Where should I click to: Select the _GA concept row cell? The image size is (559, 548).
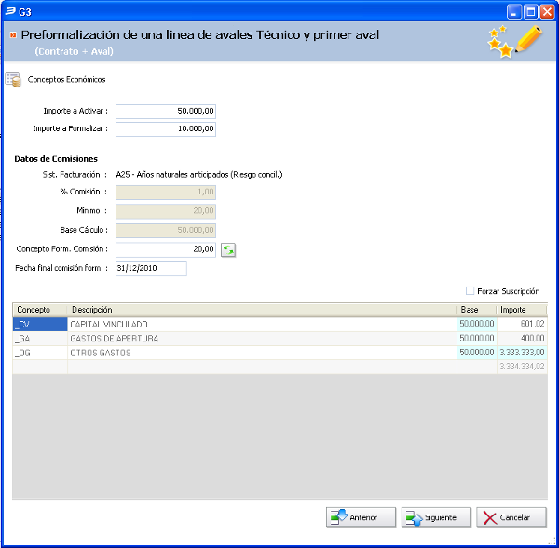tap(40, 339)
